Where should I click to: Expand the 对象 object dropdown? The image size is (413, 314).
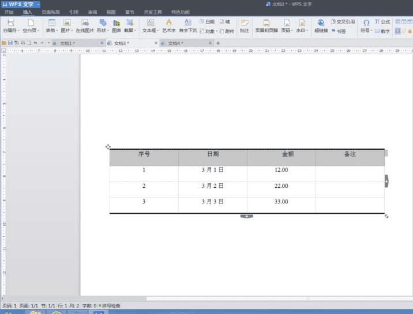point(217,31)
